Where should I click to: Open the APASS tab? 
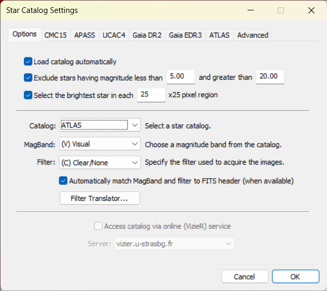point(85,35)
